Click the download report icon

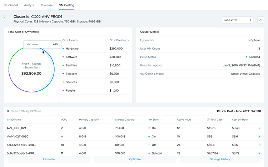coord(260,20)
